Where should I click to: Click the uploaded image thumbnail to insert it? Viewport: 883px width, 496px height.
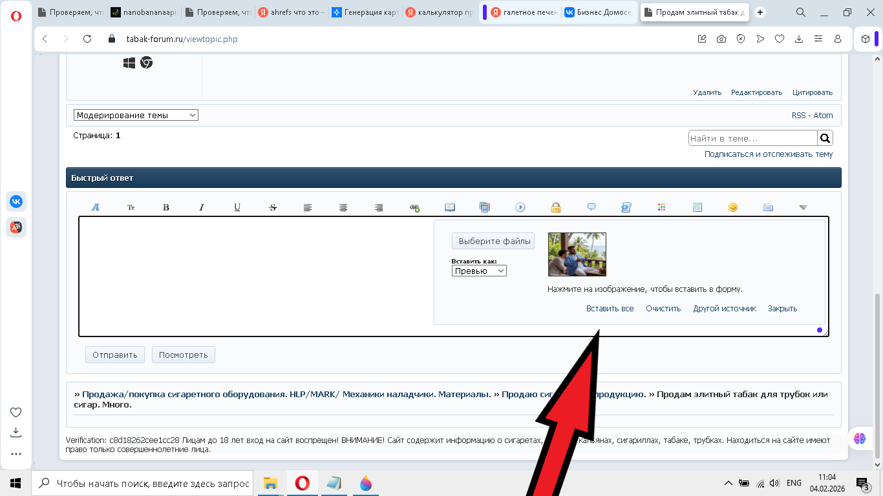coord(577,254)
